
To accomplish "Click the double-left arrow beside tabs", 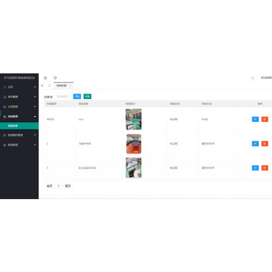I will [42, 85].
